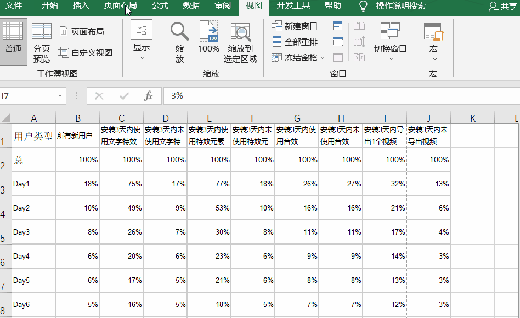
Task: Switch to Normal (普通) workbook view
Action: [13, 42]
